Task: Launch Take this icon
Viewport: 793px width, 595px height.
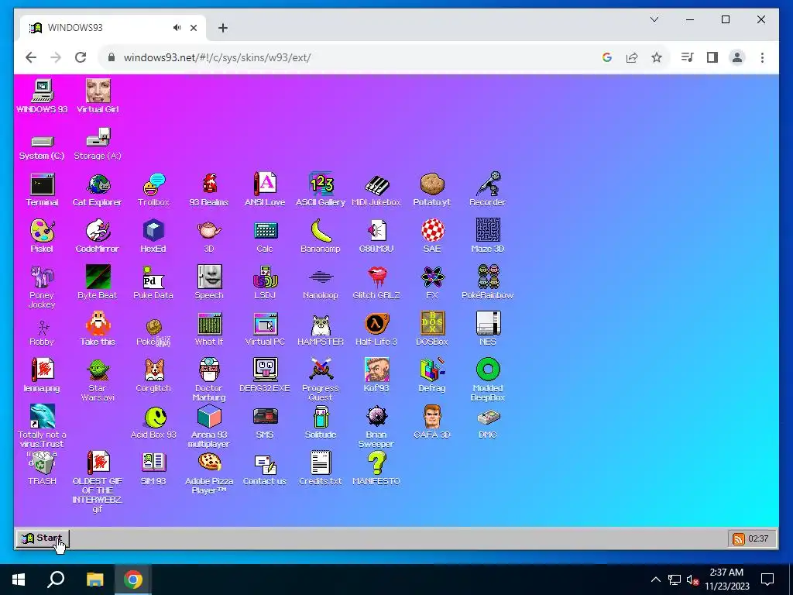Action: (98, 324)
